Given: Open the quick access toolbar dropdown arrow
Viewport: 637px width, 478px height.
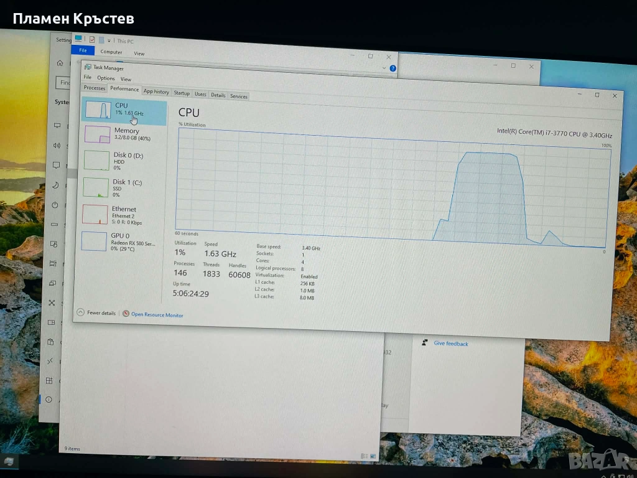Looking at the screenshot, I should click(x=108, y=40).
